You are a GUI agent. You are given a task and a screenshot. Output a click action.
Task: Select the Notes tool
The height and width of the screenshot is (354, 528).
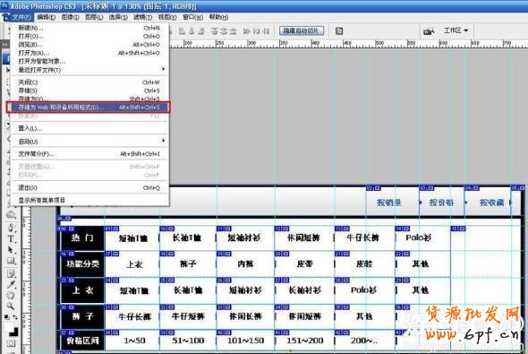(11, 272)
